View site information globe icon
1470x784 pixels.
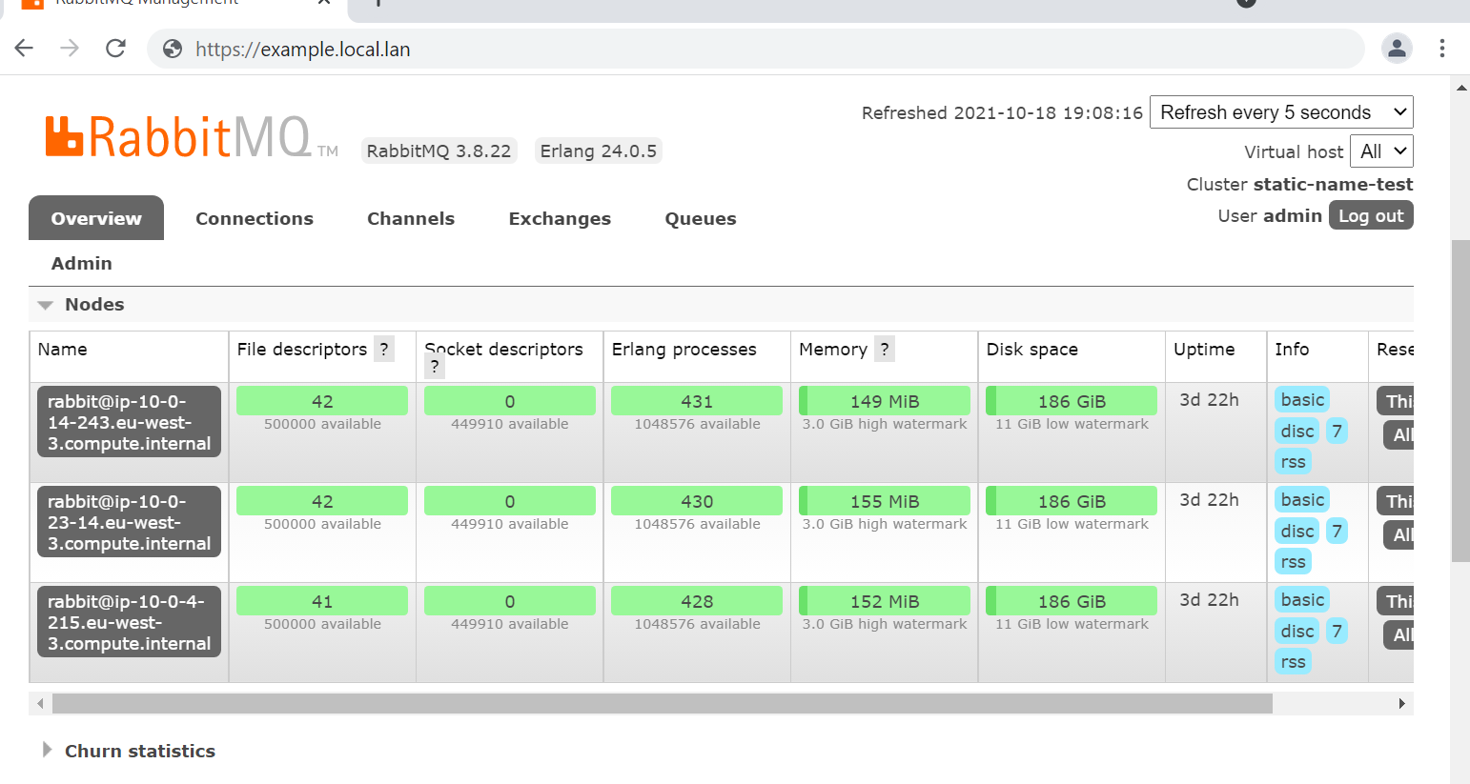(173, 50)
